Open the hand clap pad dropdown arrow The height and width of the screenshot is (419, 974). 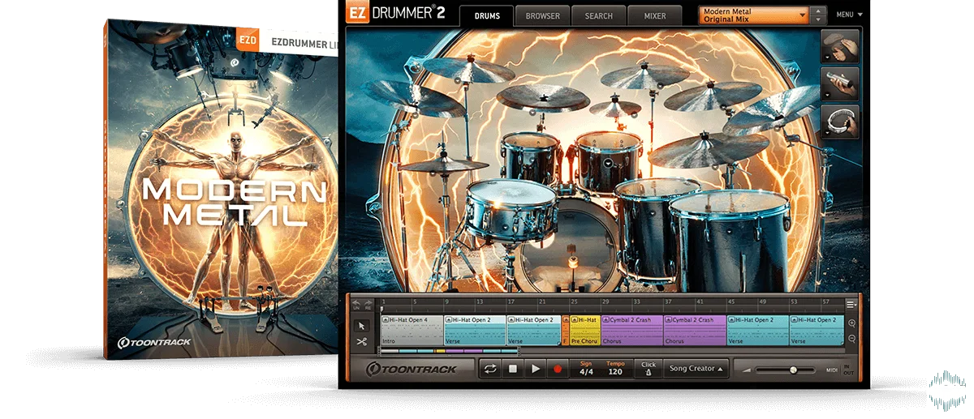[827, 57]
